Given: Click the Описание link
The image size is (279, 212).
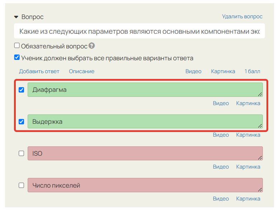Looking at the screenshot, I should (x=82, y=71).
